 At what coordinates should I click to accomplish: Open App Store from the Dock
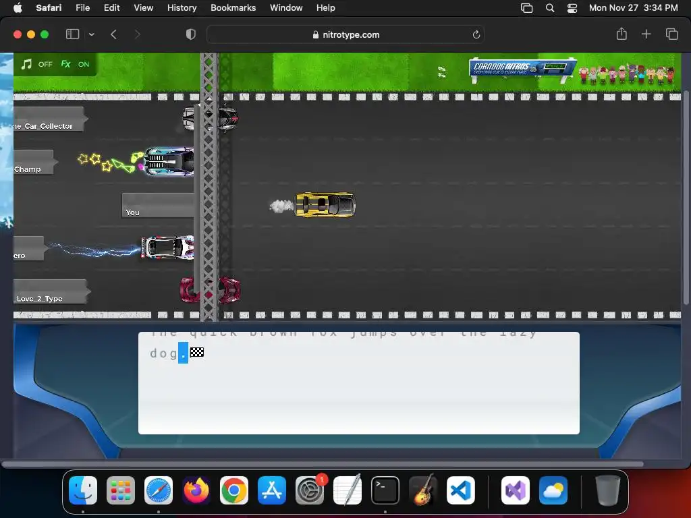(272, 490)
